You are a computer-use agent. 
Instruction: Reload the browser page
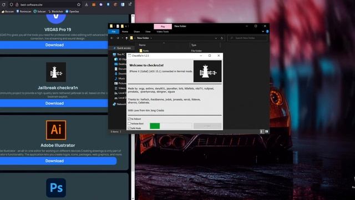pyautogui.click(x=4, y=4)
